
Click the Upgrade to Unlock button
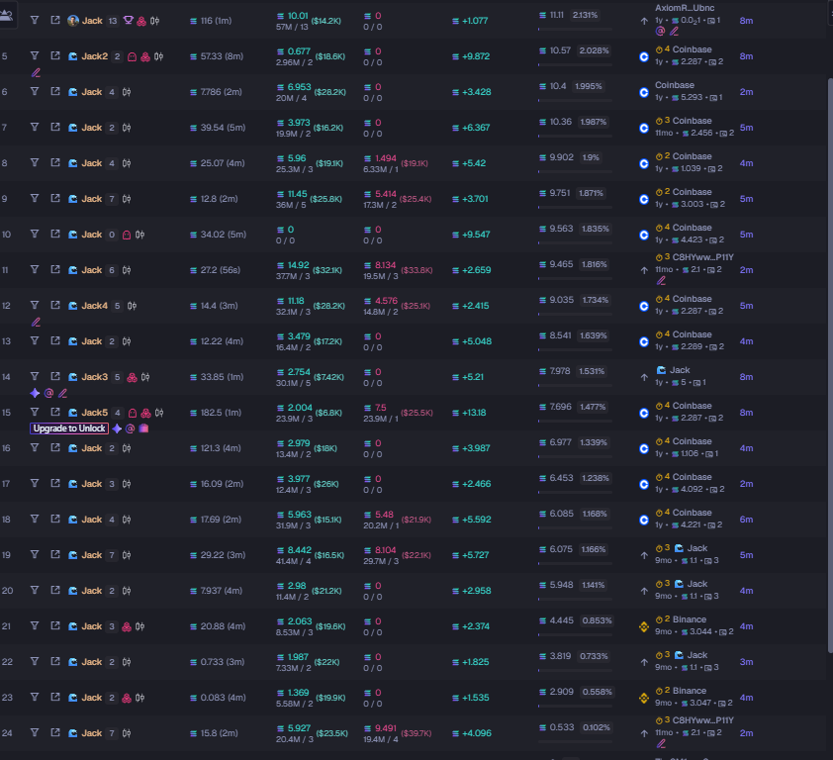coord(69,428)
